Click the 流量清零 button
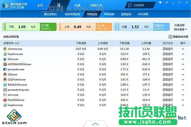 point(180,25)
